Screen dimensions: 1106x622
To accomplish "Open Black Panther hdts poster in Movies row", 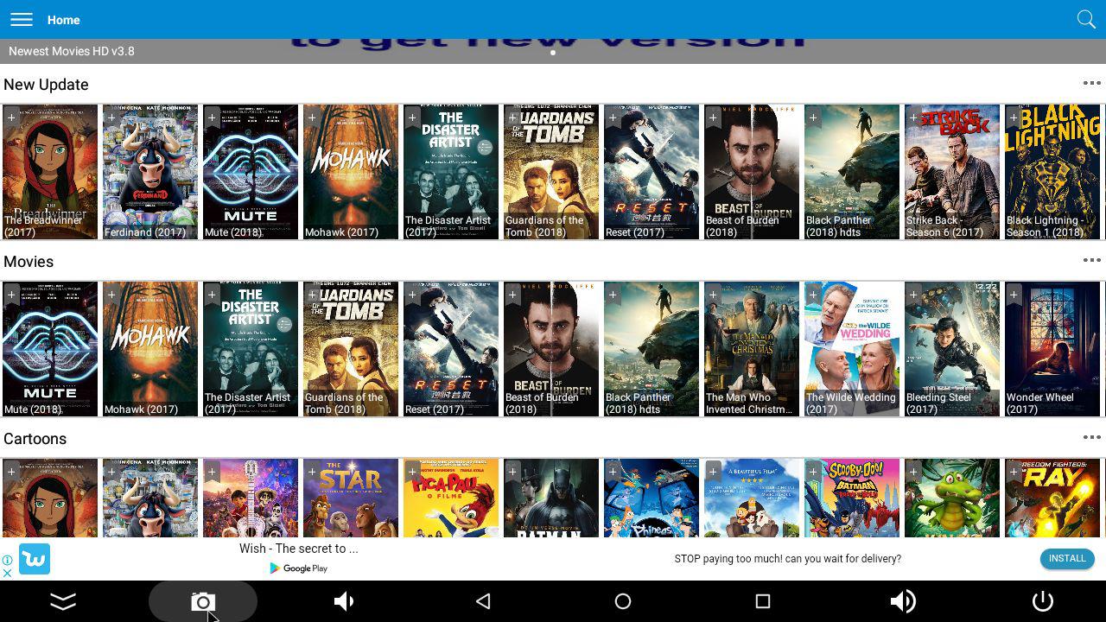I will 652,349.
